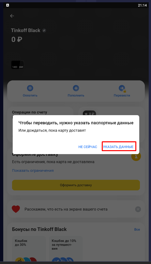Viewport: 151px width, 264px height.
Task: Tap the yellow Оформить доставку button
Action: click(76, 185)
